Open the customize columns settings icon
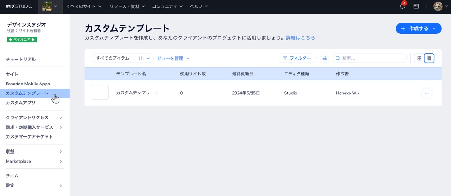The image size is (451, 196). [325, 58]
